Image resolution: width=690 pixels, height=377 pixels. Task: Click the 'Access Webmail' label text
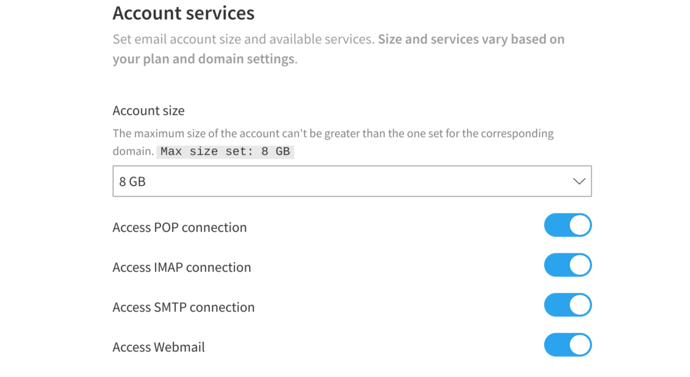pyautogui.click(x=158, y=346)
